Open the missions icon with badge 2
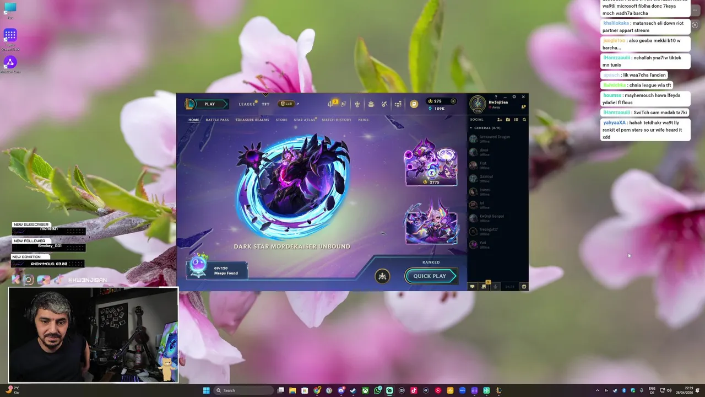The width and height of the screenshot is (705, 397). pyautogui.click(x=330, y=104)
